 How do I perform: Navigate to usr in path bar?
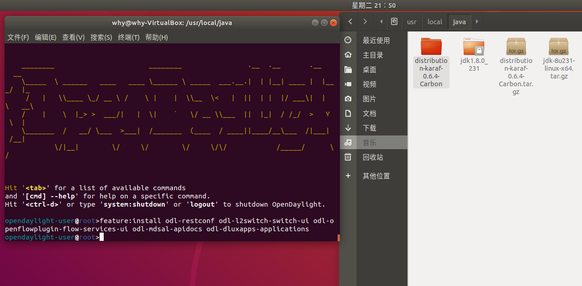point(412,21)
